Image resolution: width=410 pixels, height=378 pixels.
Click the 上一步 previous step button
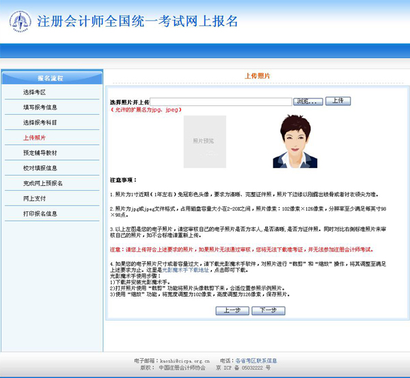tap(232, 311)
